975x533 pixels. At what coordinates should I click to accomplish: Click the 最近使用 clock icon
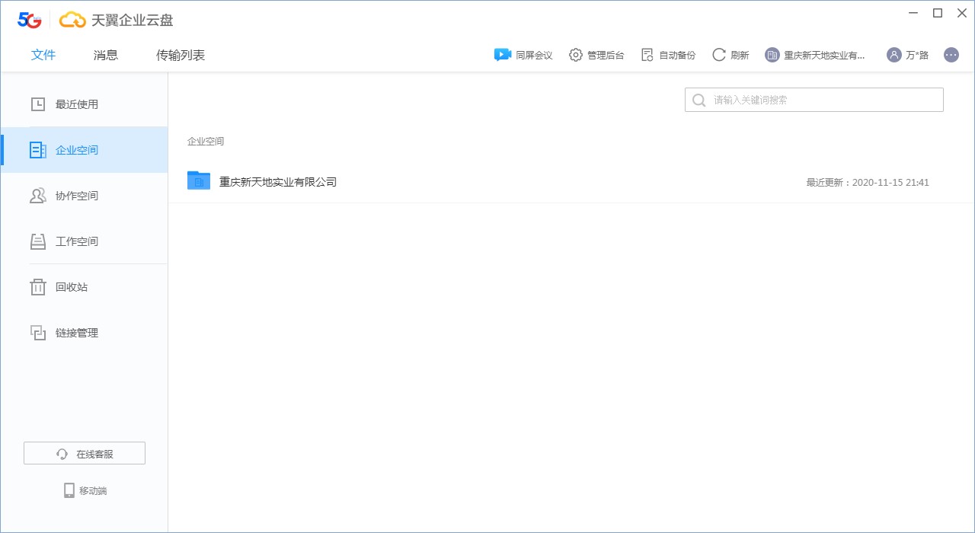[38, 104]
